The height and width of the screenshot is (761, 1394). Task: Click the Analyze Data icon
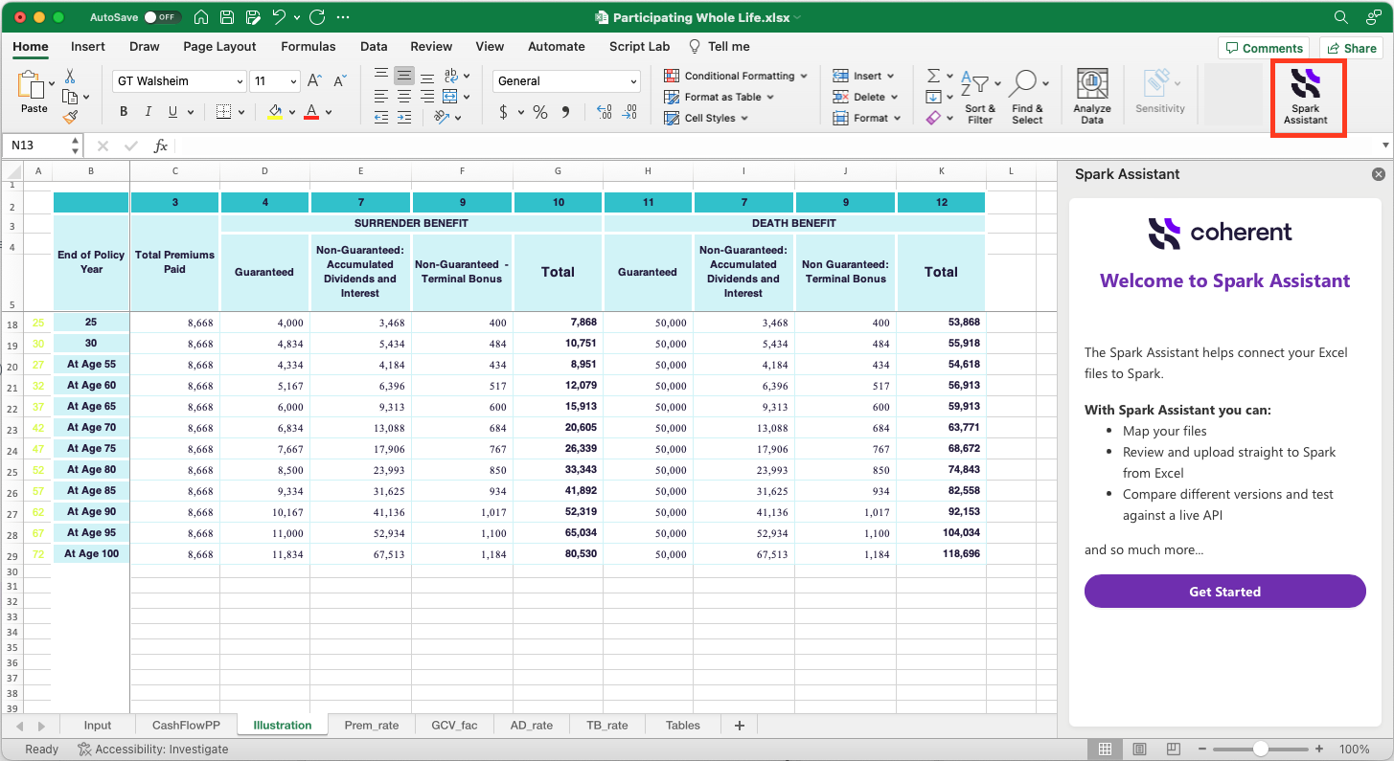coord(1091,96)
